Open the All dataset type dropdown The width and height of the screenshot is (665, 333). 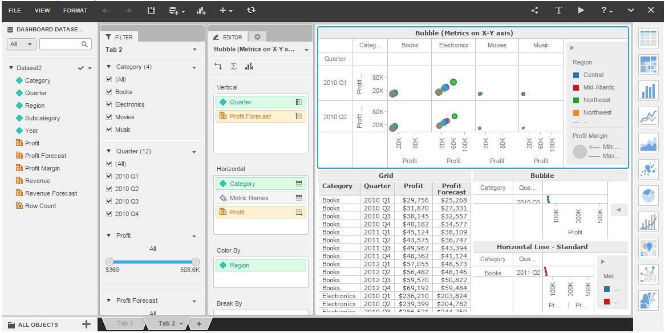[22, 44]
